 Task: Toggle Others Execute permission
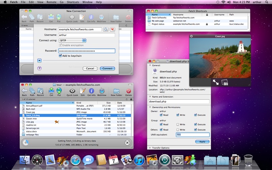pyautogui.click(x=195, y=130)
